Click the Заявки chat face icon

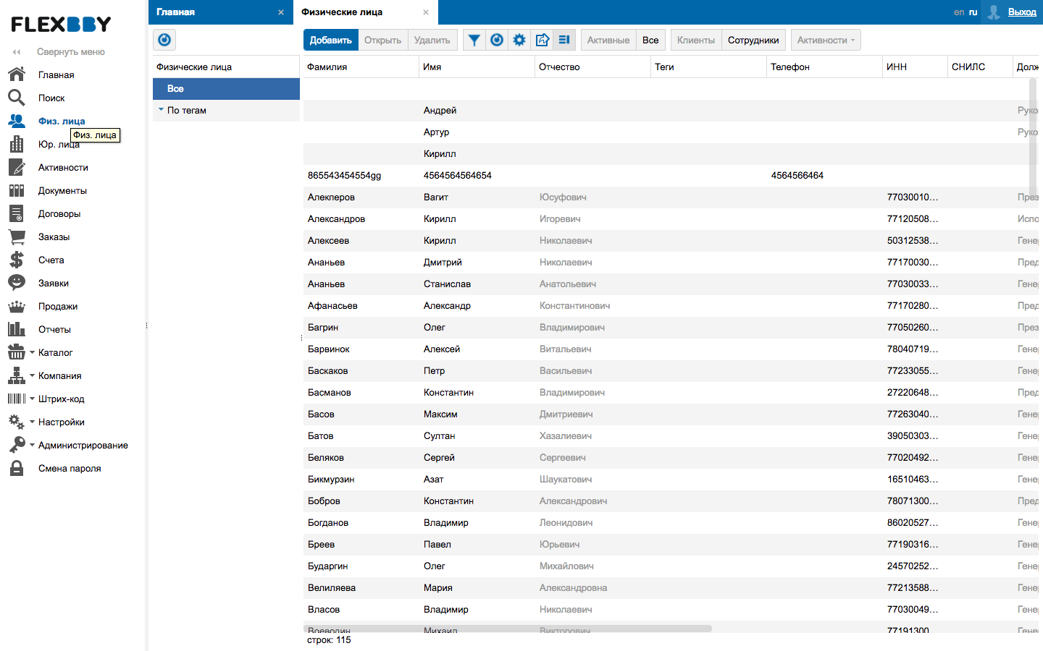(x=17, y=283)
